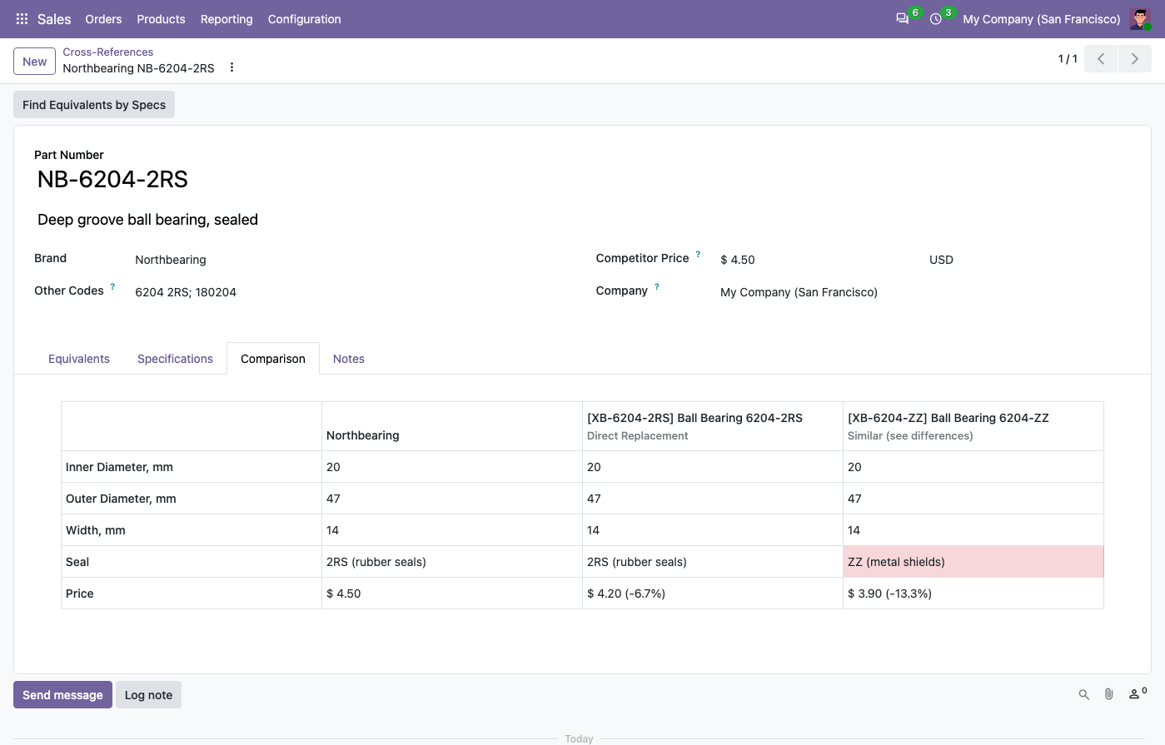Switch to the Notes tab

(349, 359)
